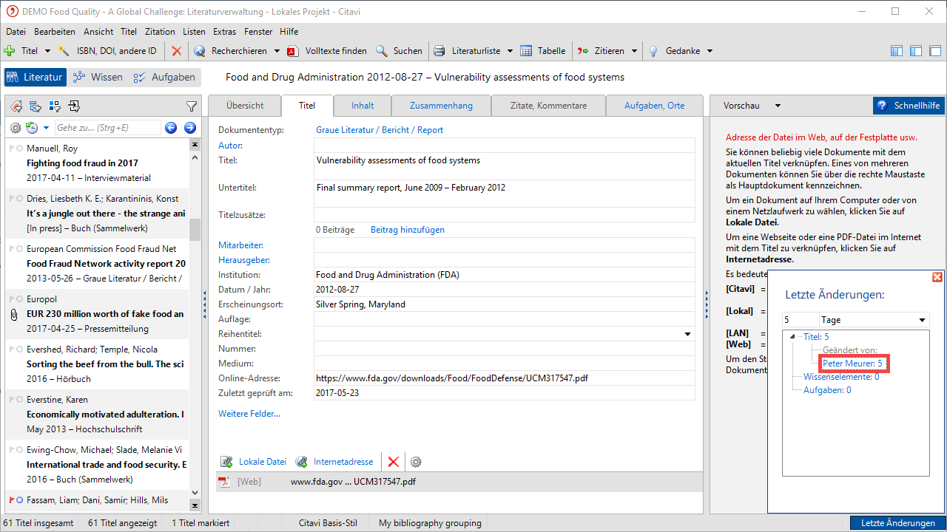947x532 pixels.
Task: Click Beitrag hinzufügen link
Action: tap(408, 230)
